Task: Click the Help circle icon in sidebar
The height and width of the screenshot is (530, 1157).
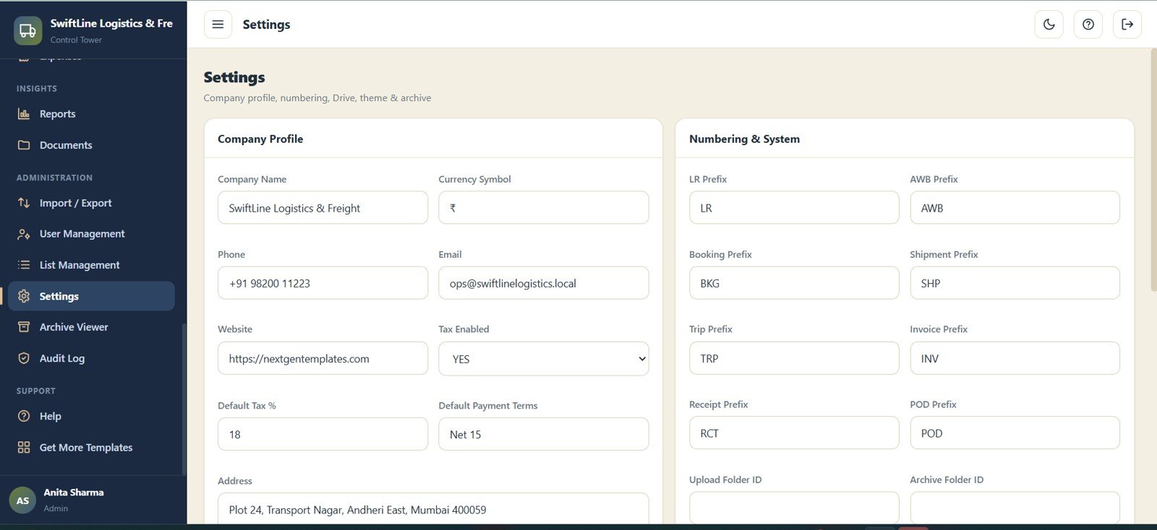Action: pyautogui.click(x=24, y=416)
